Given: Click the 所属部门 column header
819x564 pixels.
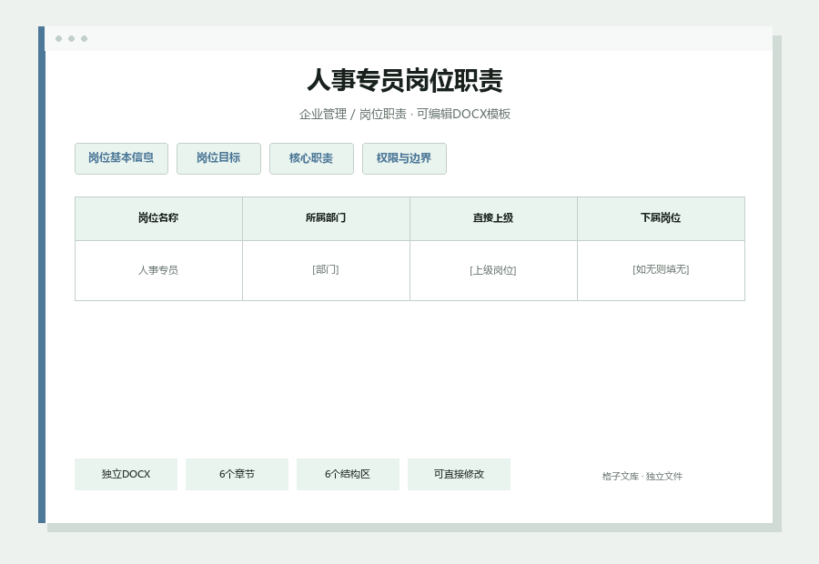Looking at the screenshot, I should pyautogui.click(x=326, y=218).
